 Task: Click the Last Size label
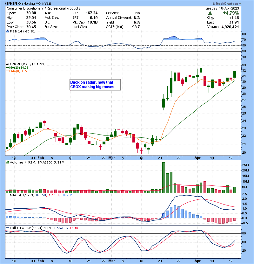pyautogui.click(x=80, y=27)
